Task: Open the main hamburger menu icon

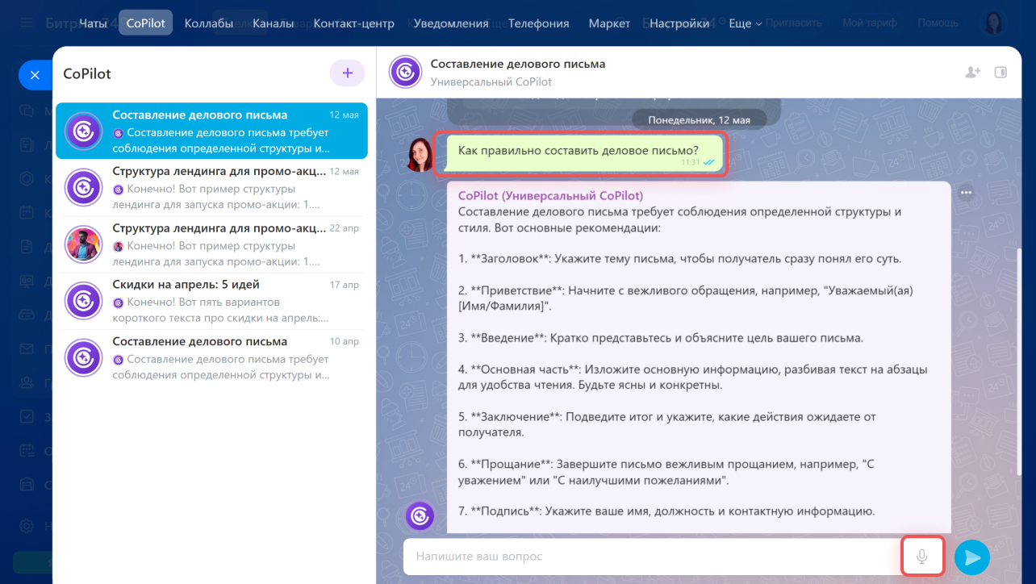Action: point(27,23)
